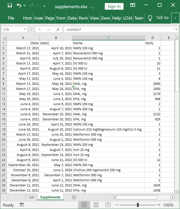Click the vertical scrollbar thumb

tap(177, 66)
